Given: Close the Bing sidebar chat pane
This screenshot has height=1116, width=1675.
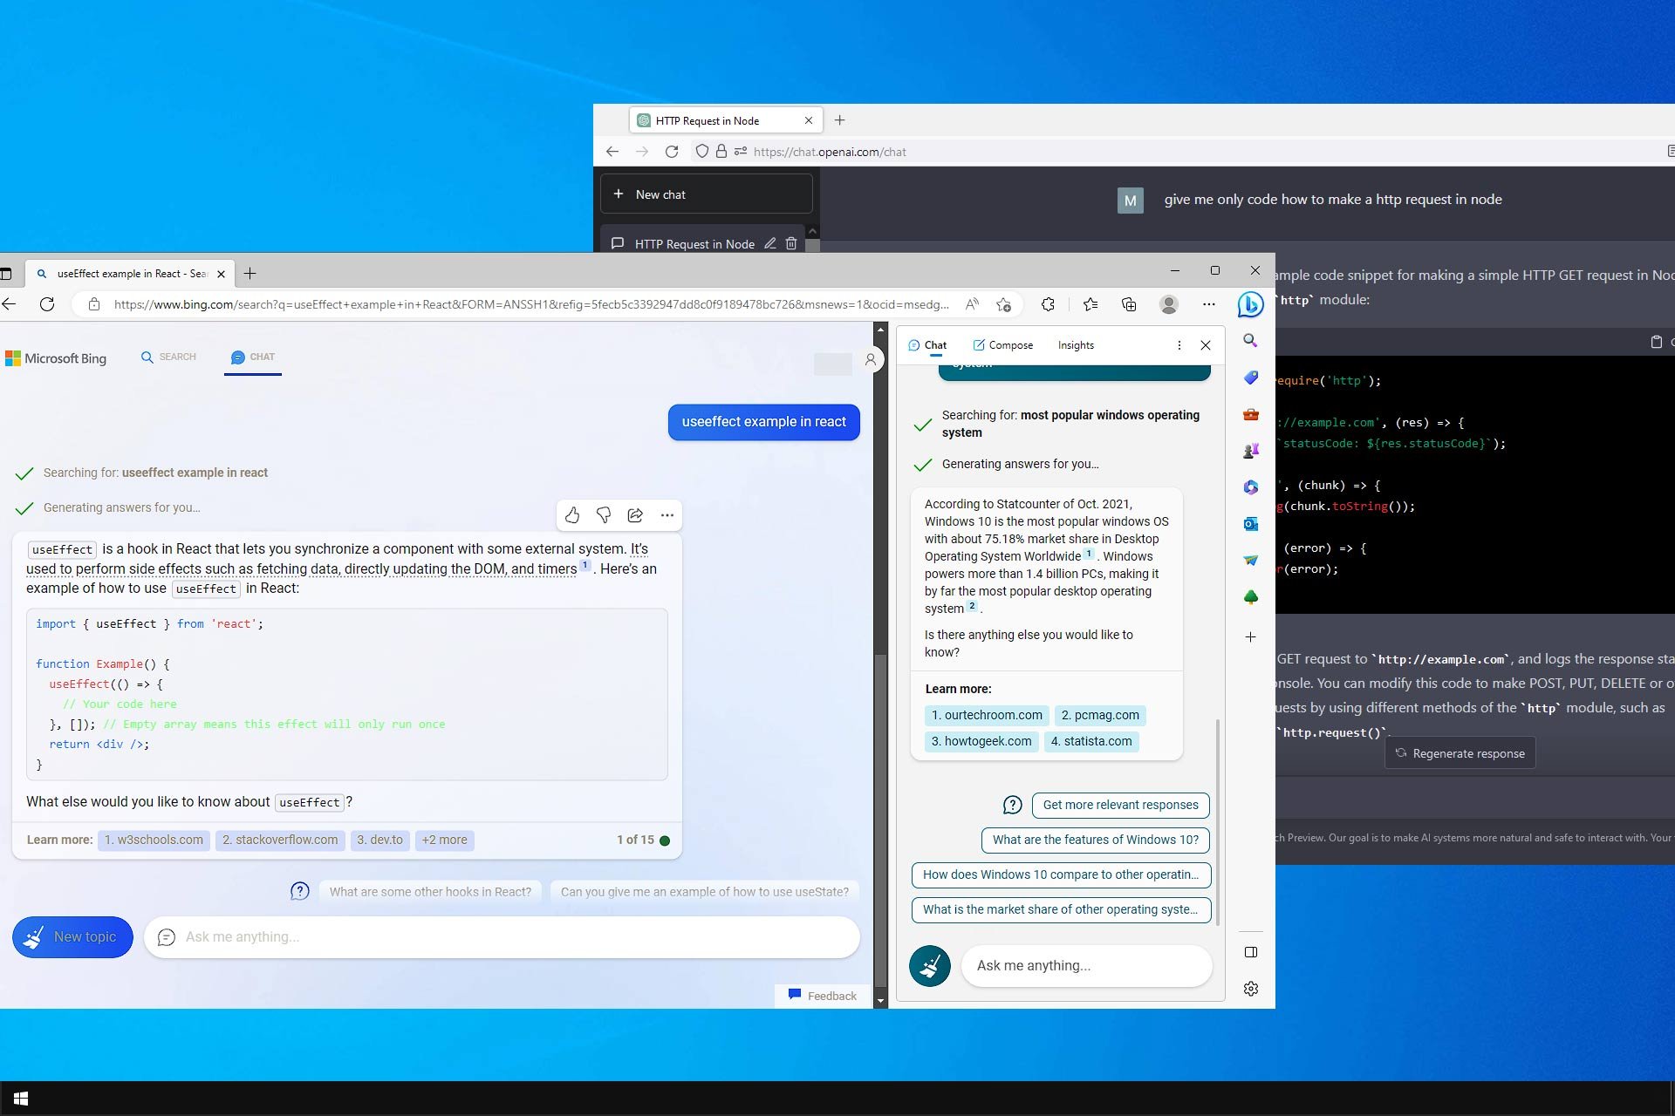Looking at the screenshot, I should click(x=1206, y=345).
